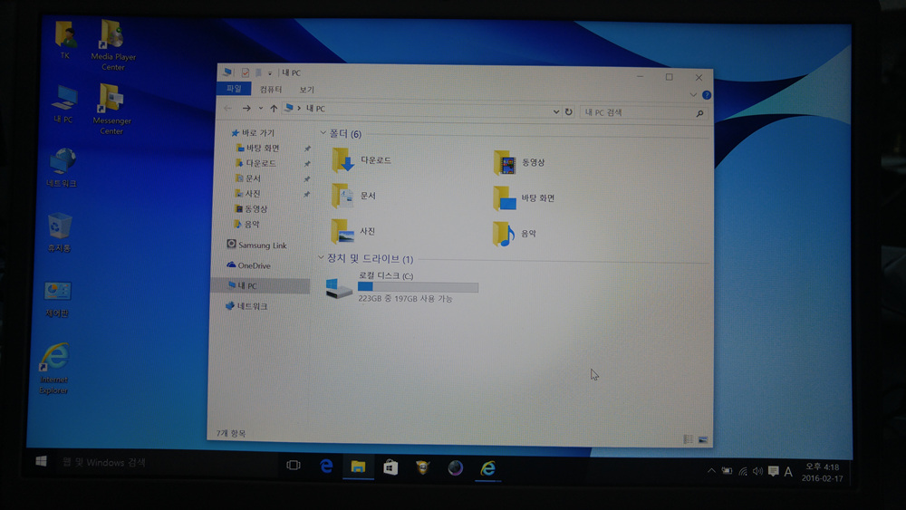Click the search magnifier icon
This screenshot has height=510, width=906.
click(699, 114)
